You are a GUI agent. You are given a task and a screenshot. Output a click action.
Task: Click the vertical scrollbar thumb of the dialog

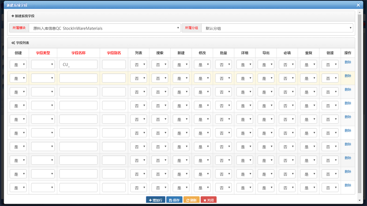pyautogui.click(x=360, y=104)
